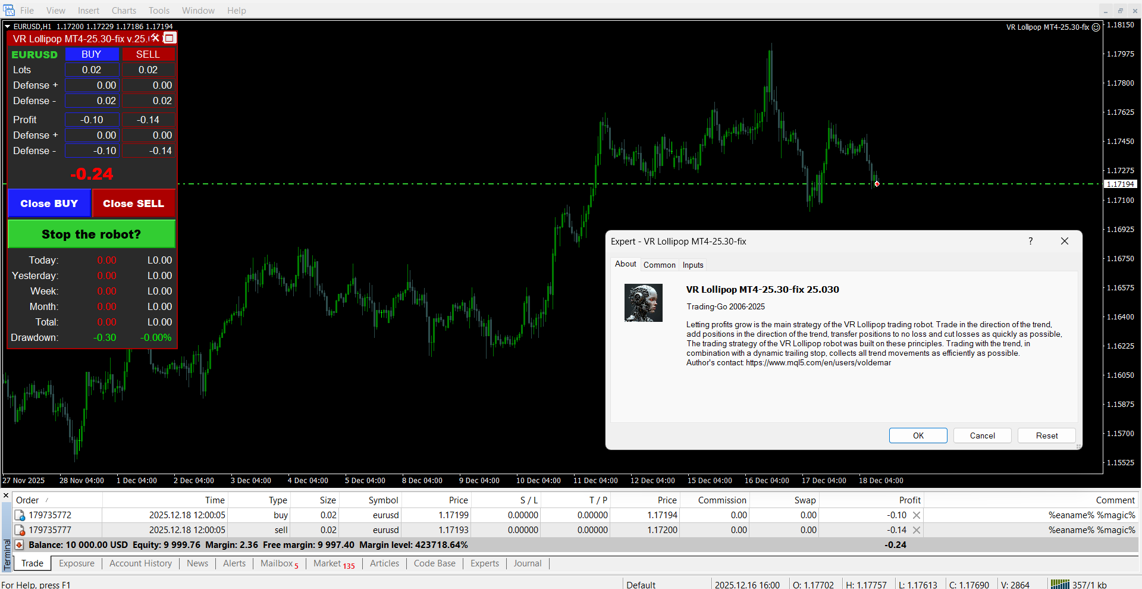Viewport: 1142px width, 589px height.
Task: Toggle the blue BUY button in the panel
Action: click(x=92, y=54)
